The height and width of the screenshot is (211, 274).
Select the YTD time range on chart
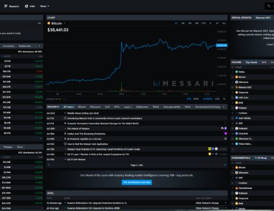point(203,23)
